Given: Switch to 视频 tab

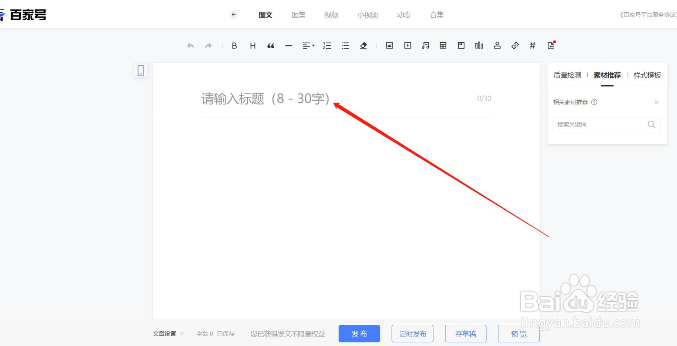Looking at the screenshot, I should pyautogui.click(x=331, y=15).
